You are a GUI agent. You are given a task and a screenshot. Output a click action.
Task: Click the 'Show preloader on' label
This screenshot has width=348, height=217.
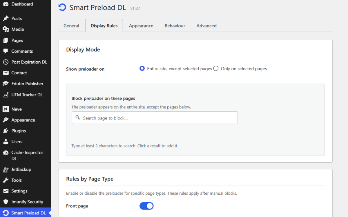(85, 69)
